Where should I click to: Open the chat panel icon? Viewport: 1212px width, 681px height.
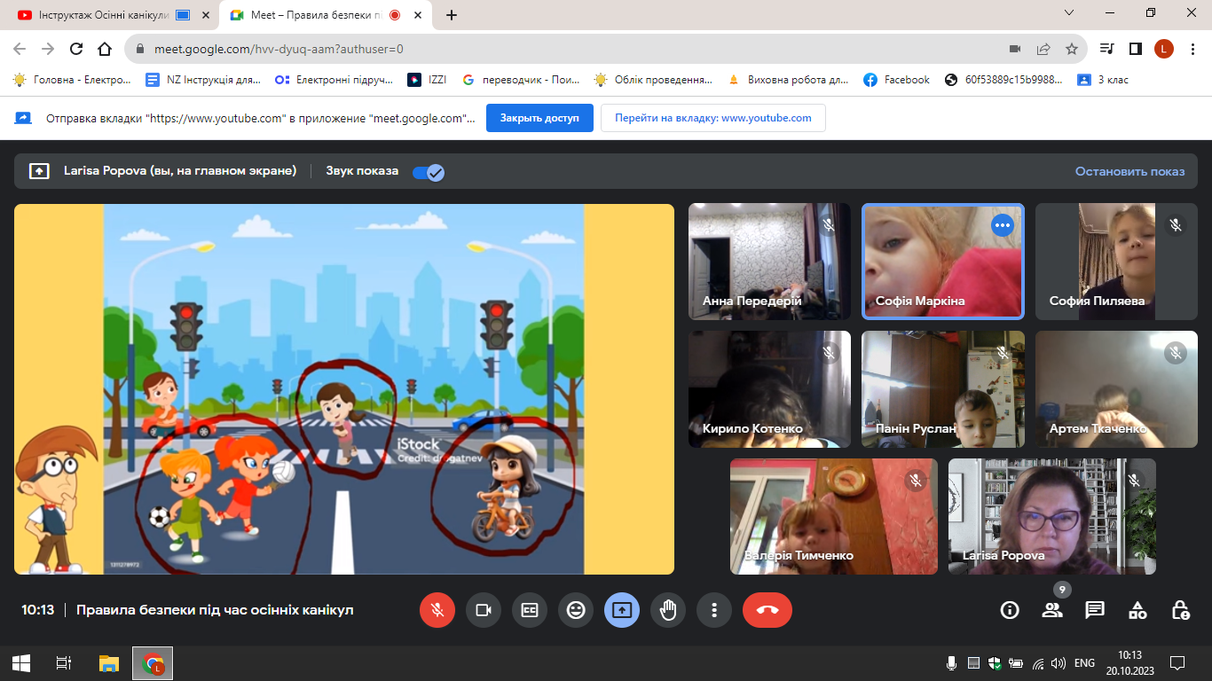pyautogui.click(x=1095, y=610)
